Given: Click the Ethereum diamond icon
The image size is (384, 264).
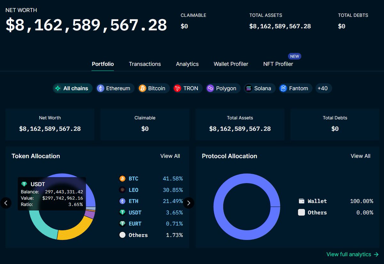Looking at the screenshot, I should [x=101, y=88].
